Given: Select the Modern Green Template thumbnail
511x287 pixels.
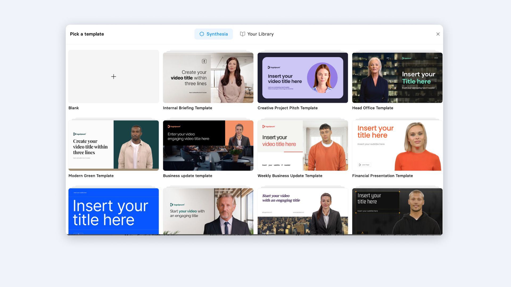Looking at the screenshot, I should click(114, 145).
